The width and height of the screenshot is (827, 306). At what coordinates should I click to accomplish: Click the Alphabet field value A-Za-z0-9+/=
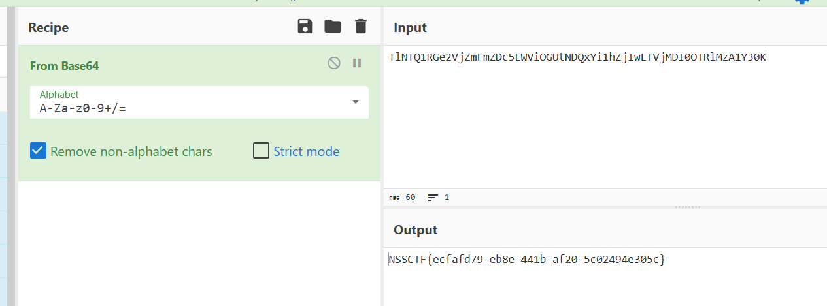point(83,108)
